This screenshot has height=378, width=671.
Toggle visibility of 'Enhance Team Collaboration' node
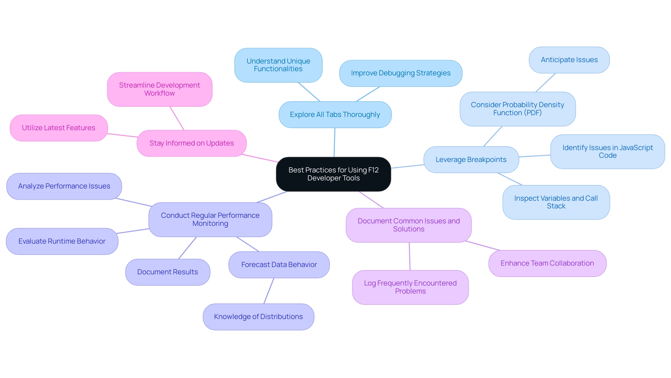[x=552, y=263]
